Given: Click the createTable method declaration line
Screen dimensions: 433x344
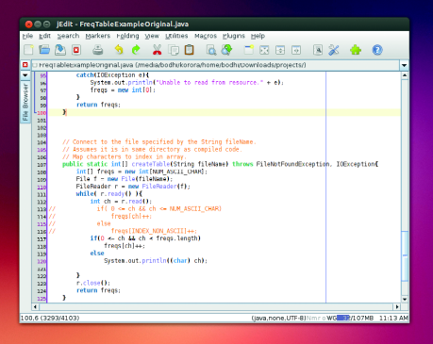Looking at the screenshot, I should (x=220, y=164).
